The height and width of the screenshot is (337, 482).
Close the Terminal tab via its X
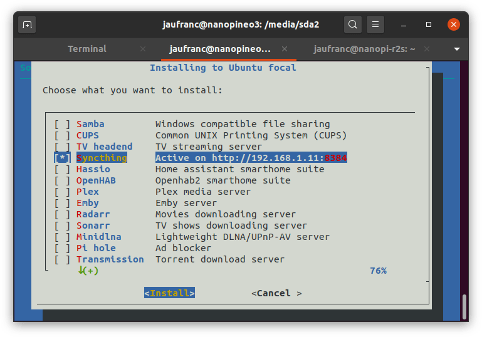point(143,49)
